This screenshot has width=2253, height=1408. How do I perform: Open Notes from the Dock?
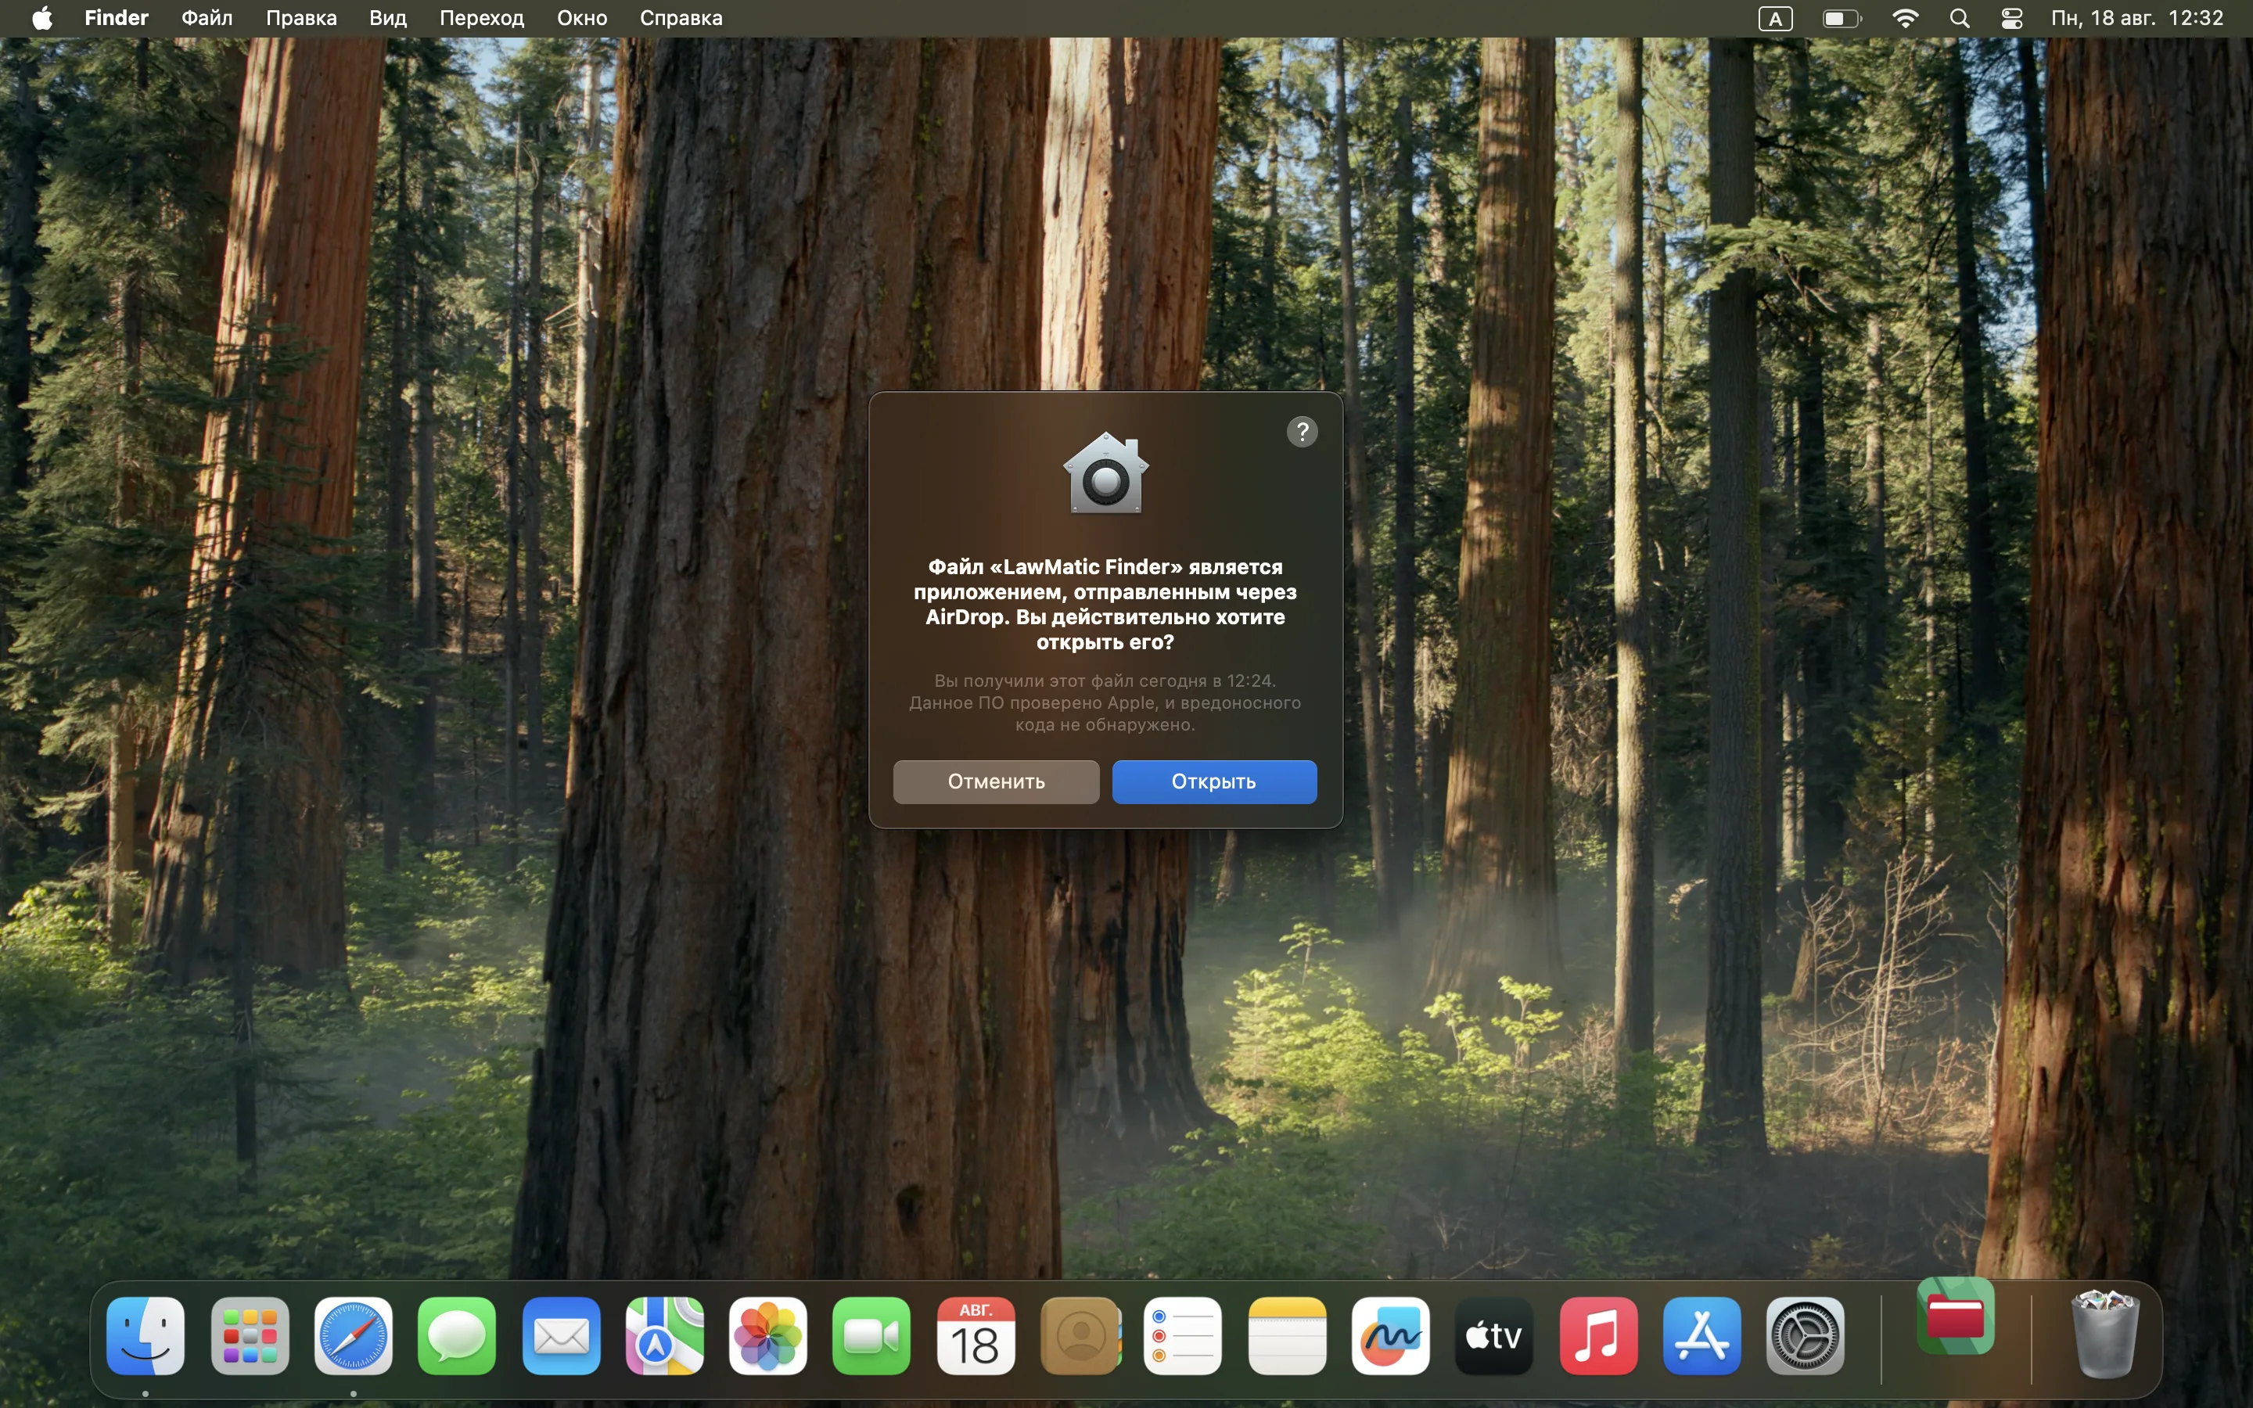tap(1288, 1336)
